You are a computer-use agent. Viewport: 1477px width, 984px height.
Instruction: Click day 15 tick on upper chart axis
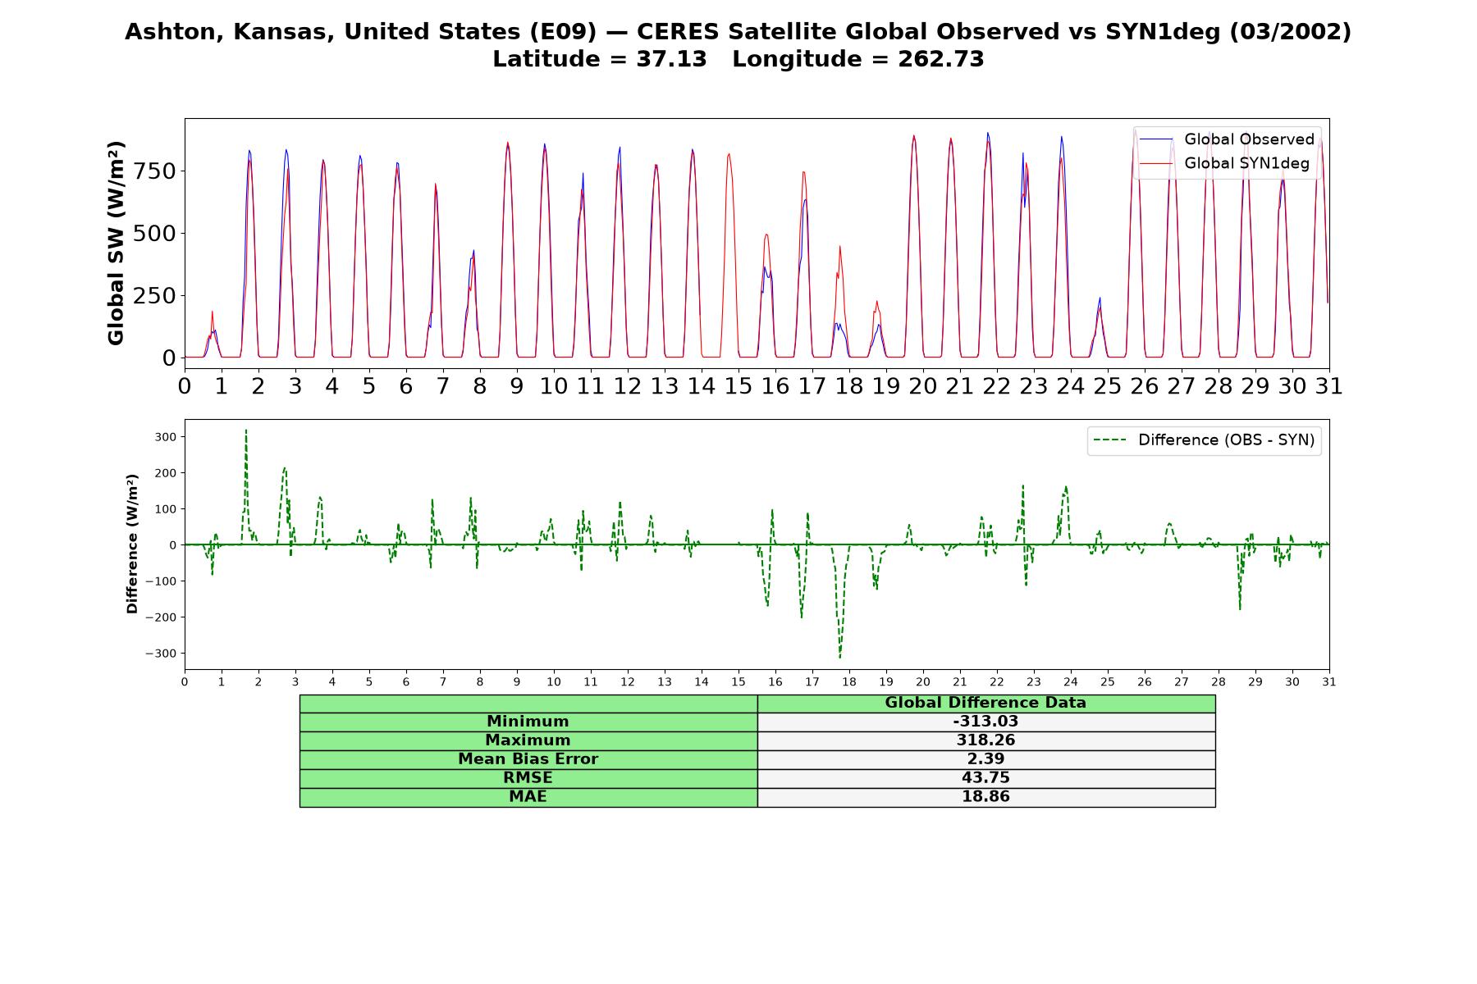[x=738, y=386]
